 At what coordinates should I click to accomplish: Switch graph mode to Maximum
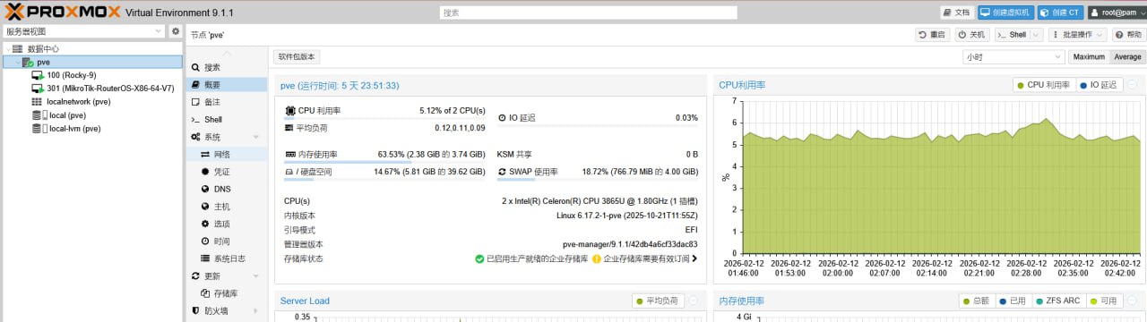click(x=1089, y=56)
